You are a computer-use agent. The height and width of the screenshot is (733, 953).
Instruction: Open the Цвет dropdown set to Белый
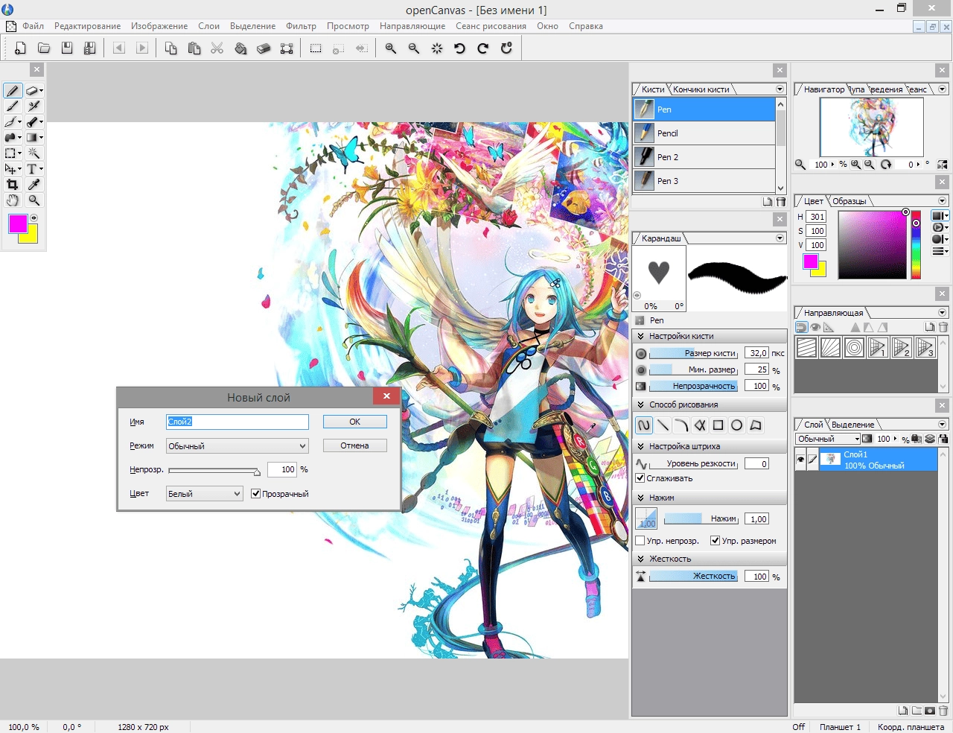pos(205,494)
